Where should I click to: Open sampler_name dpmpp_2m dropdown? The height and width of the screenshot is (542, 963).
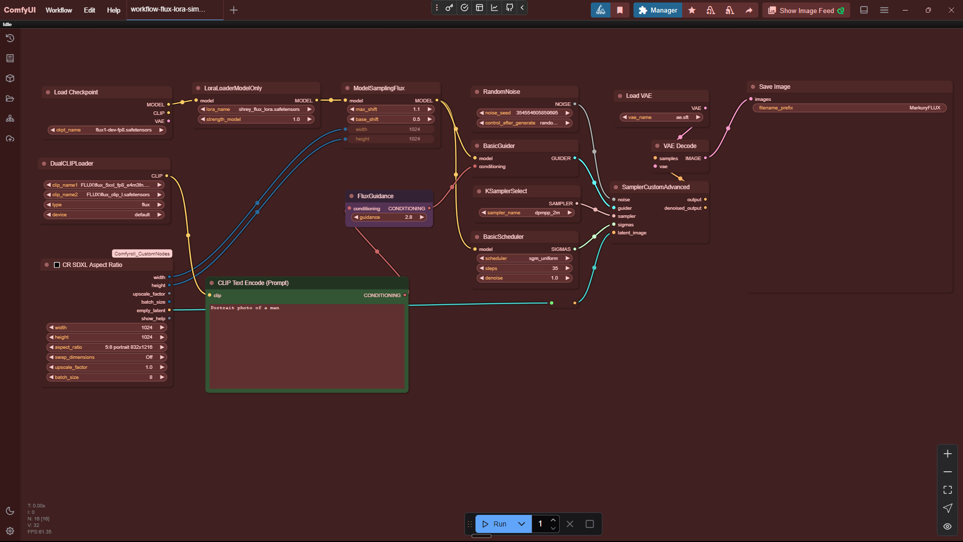(526, 213)
